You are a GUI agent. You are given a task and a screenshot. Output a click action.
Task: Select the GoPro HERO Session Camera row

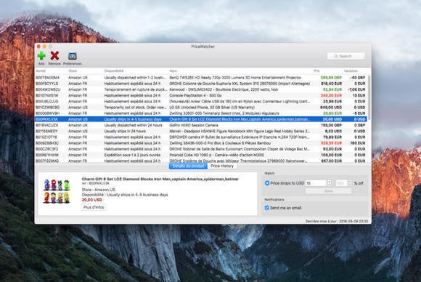tap(201, 125)
